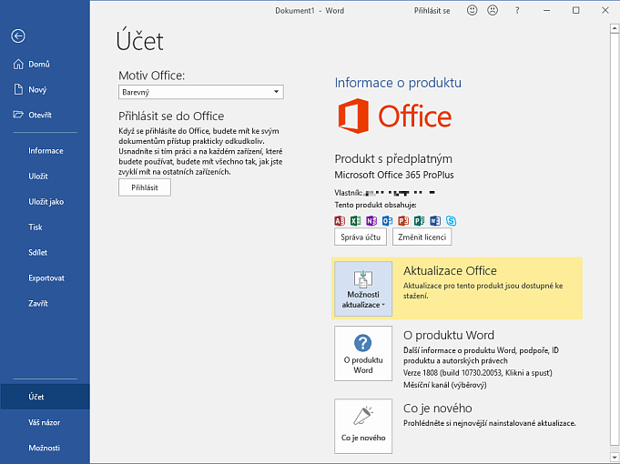Viewport: 620px width, 464px height.
Task: Click the Domů home icon
Action: point(18,64)
